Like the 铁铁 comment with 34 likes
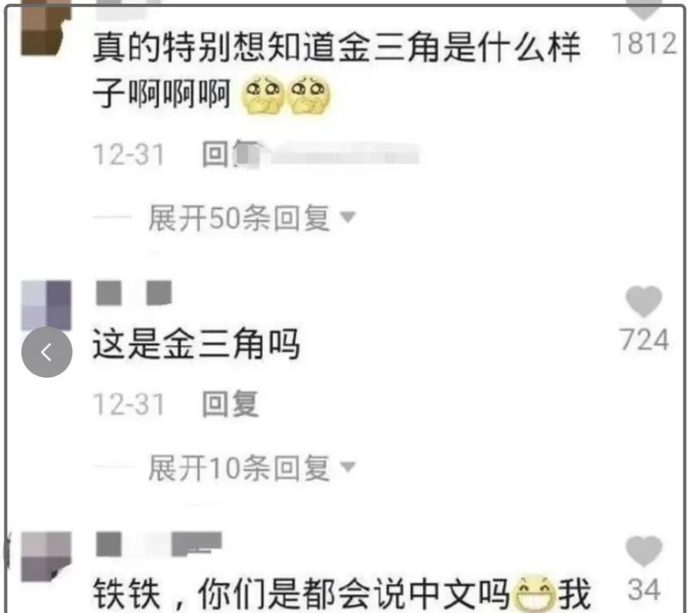This screenshot has height=613, width=692. tap(644, 551)
